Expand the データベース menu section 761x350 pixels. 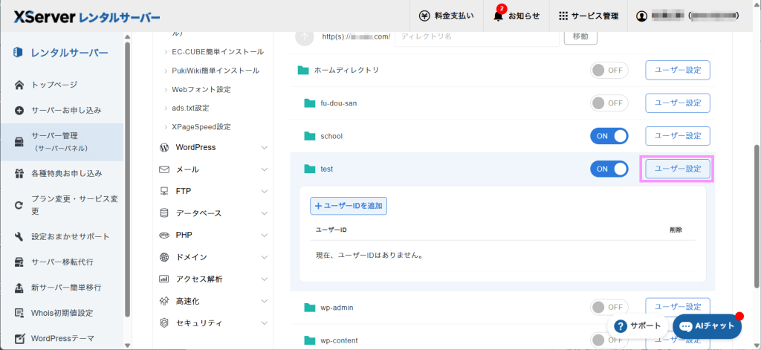(x=214, y=213)
